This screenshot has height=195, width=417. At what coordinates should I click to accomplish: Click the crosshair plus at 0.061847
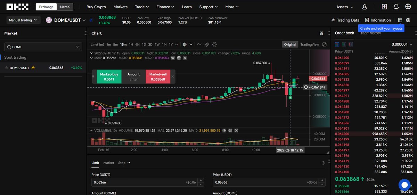306,87
